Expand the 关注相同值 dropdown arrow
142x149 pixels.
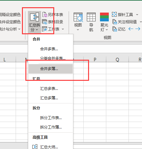click(141, 22)
